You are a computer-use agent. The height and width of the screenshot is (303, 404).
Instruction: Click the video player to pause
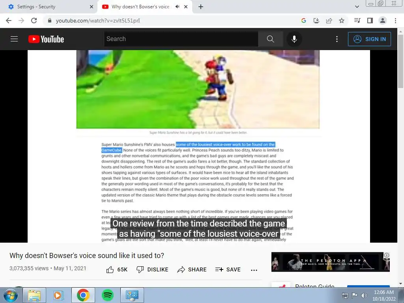pyautogui.click(x=199, y=146)
